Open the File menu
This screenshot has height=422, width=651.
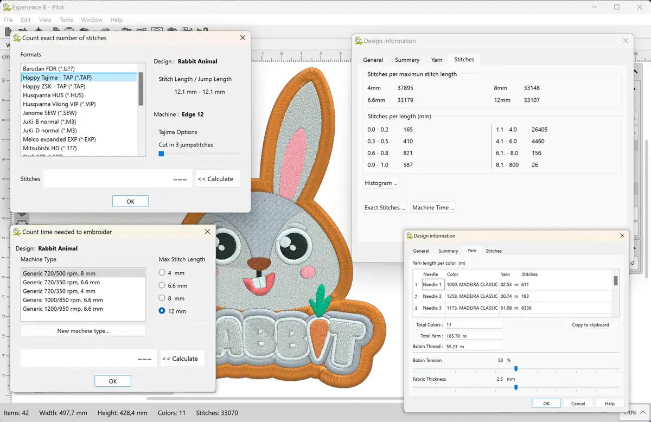click(8, 20)
